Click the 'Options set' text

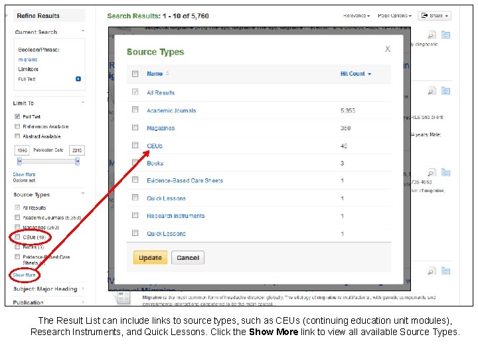(x=24, y=180)
